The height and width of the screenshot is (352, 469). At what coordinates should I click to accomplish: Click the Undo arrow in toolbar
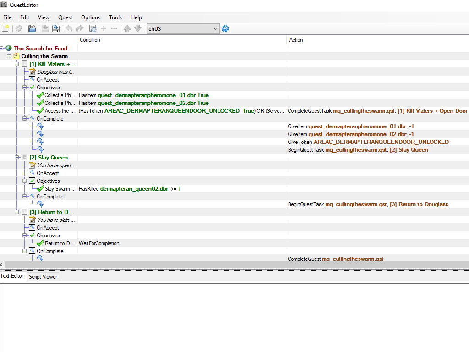pos(69,28)
